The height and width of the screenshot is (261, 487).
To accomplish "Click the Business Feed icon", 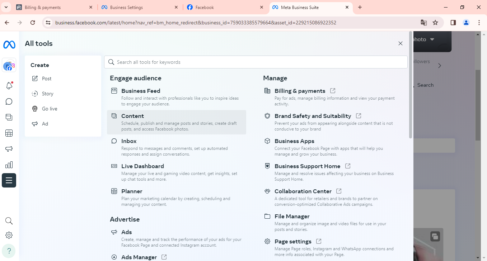I will [x=114, y=91].
